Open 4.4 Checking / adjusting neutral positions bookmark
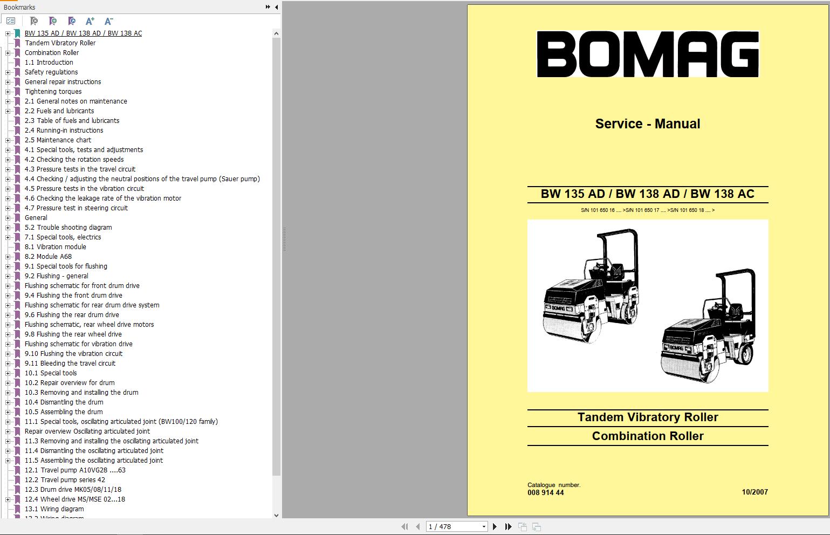The height and width of the screenshot is (535, 830). click(x=142, y=179)
